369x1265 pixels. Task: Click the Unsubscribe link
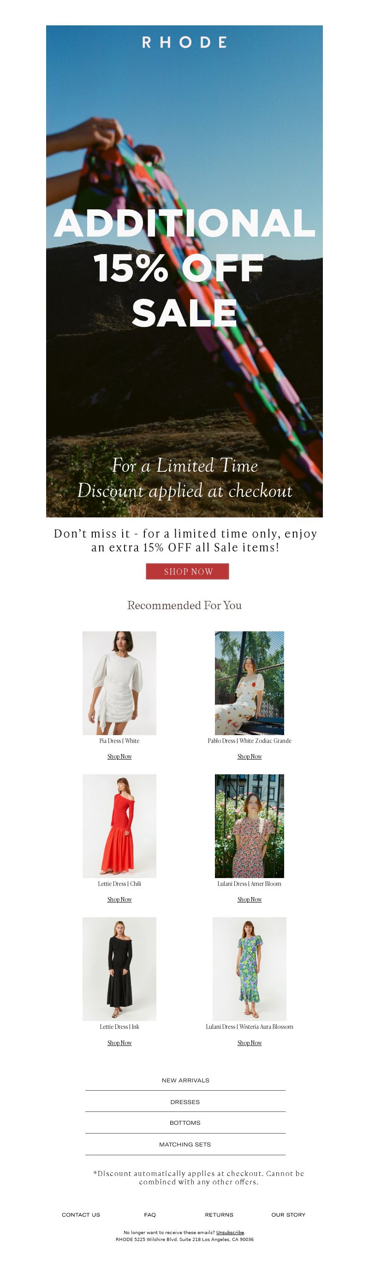click(x=230, y=1233)
